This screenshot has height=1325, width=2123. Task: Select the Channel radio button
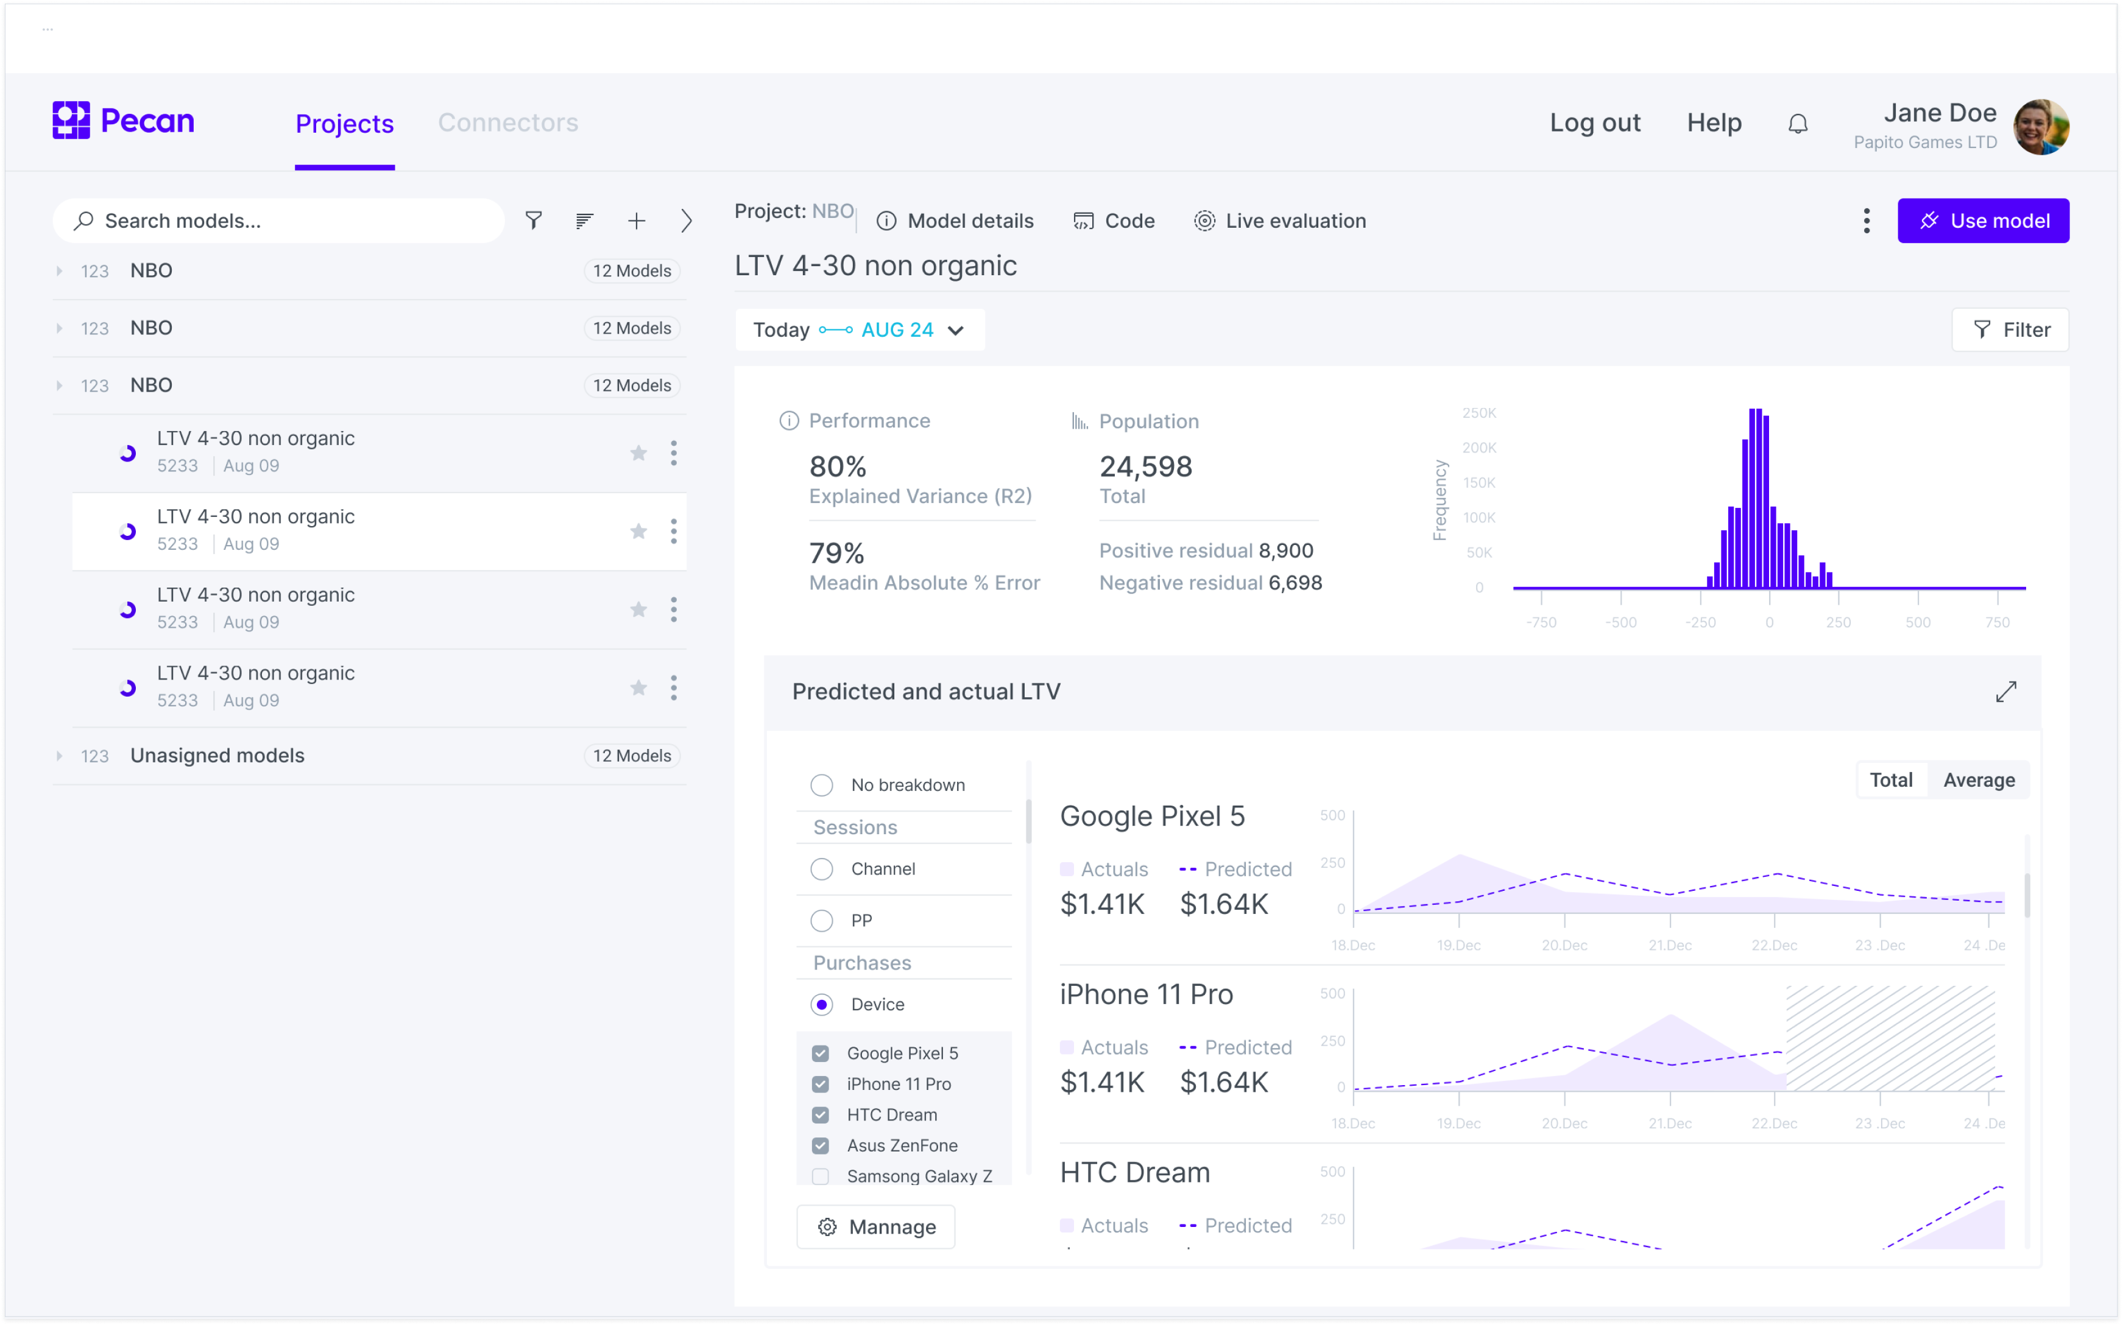tap(821, 870)
